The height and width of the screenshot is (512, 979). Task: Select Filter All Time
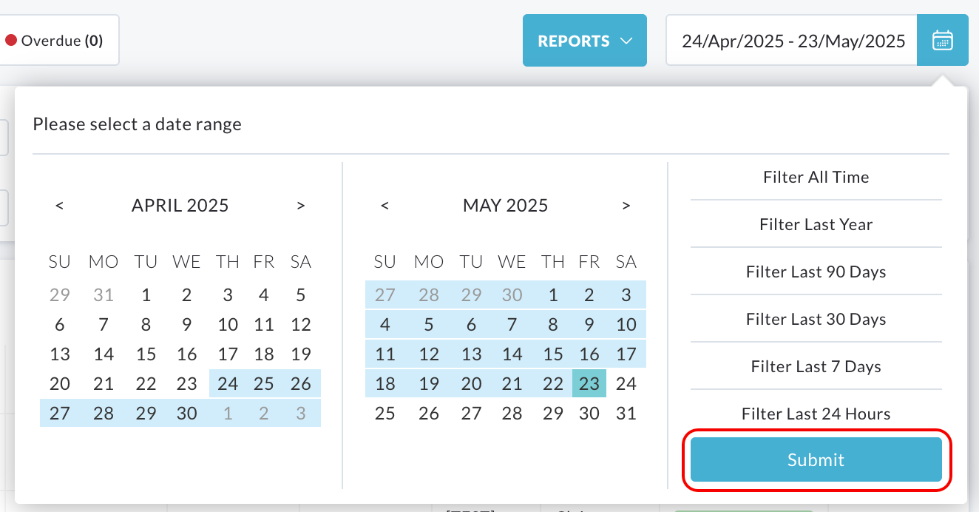tap(816, 177)
